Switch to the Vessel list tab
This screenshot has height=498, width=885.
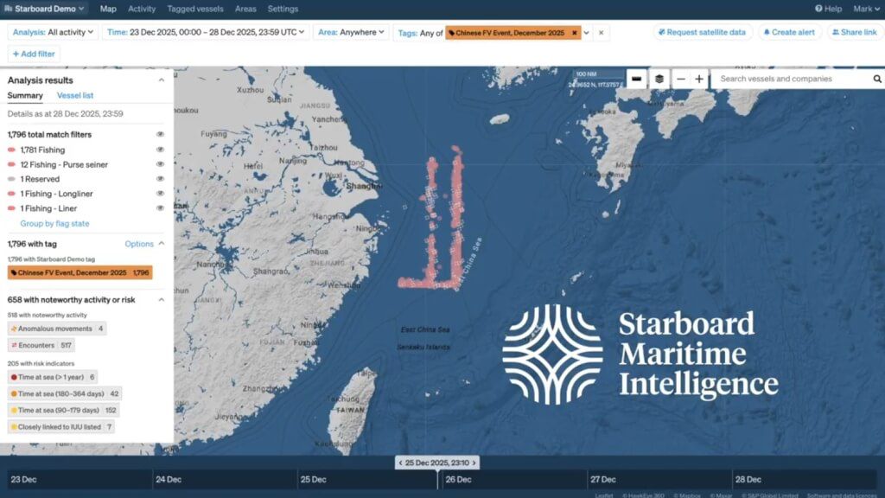(75, 95)
